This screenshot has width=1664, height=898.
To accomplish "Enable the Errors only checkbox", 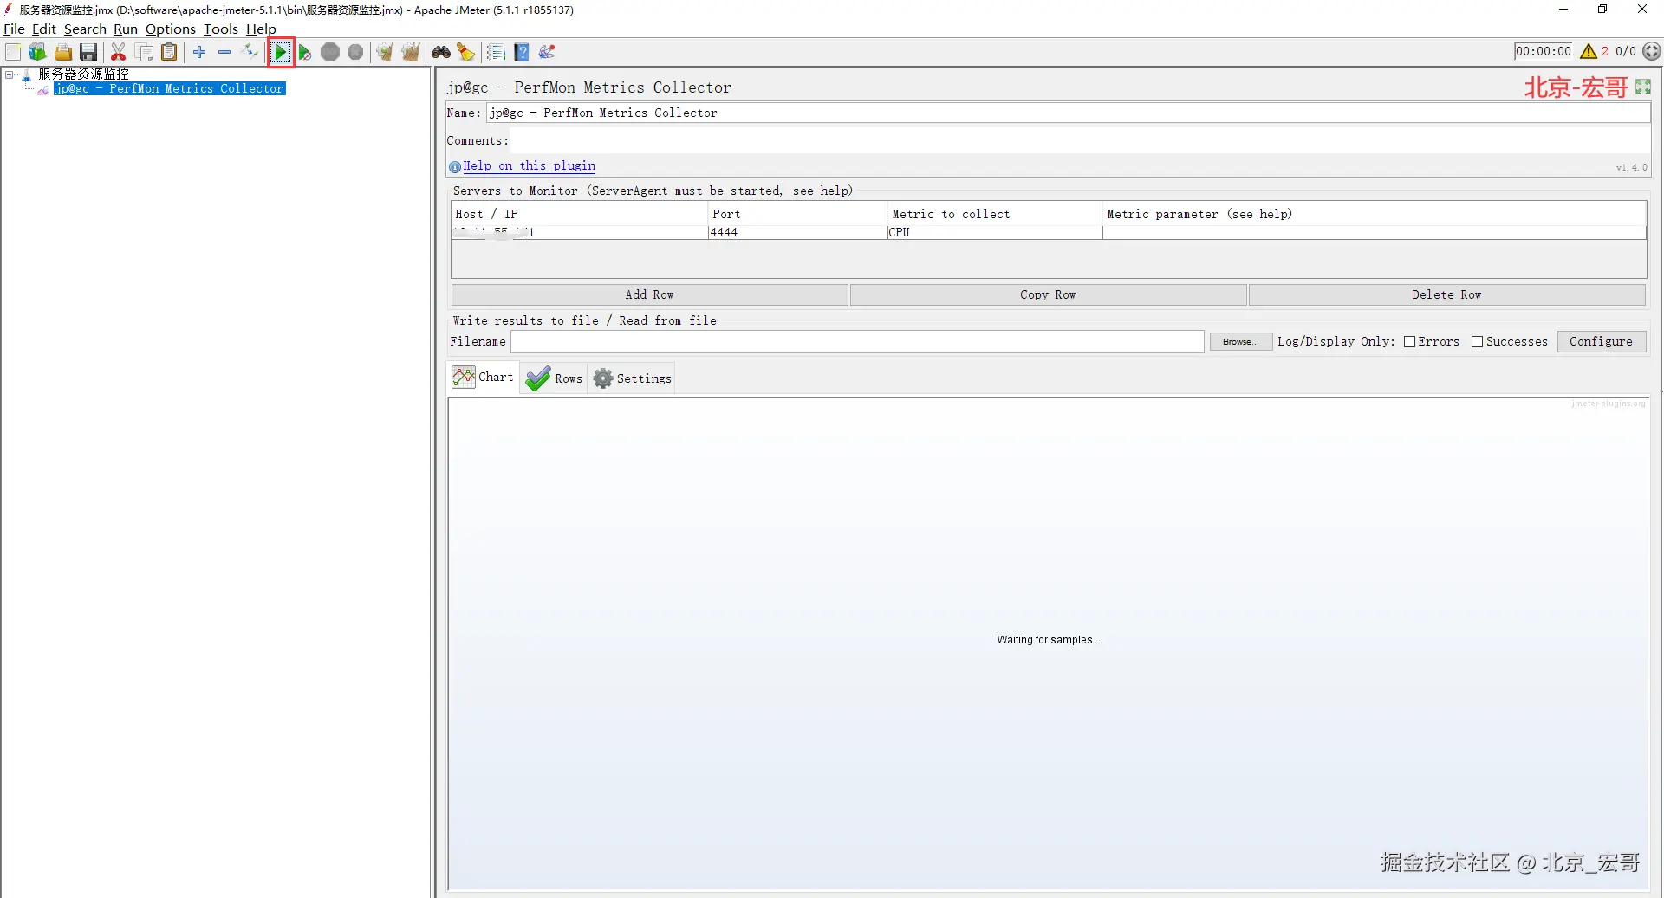I will coord(1409,342).
